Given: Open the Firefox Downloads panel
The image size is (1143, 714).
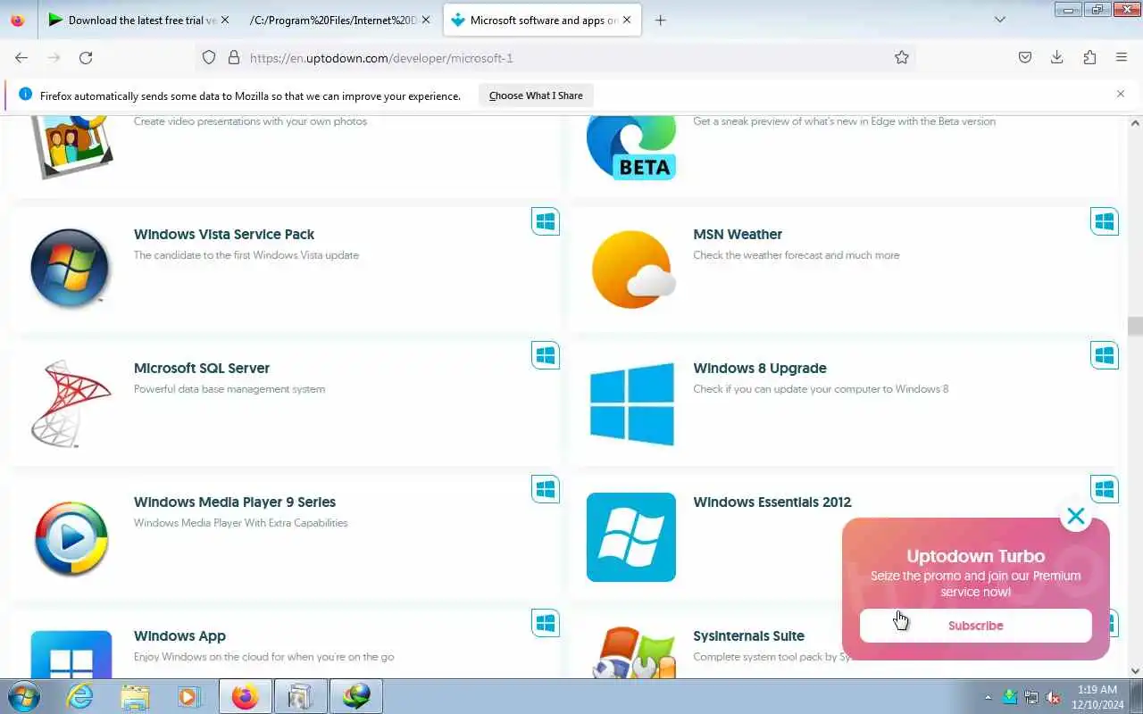Looking at the screenshot, I should (1057, 57).
